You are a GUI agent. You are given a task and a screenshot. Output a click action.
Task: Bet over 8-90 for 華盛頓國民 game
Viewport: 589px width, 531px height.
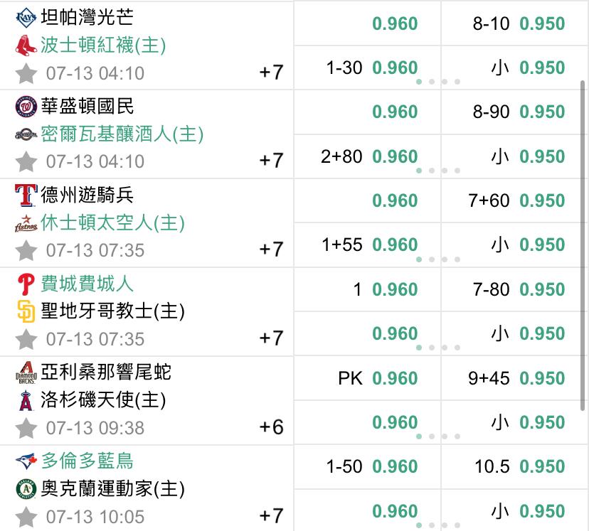click(x=515, y=112)
